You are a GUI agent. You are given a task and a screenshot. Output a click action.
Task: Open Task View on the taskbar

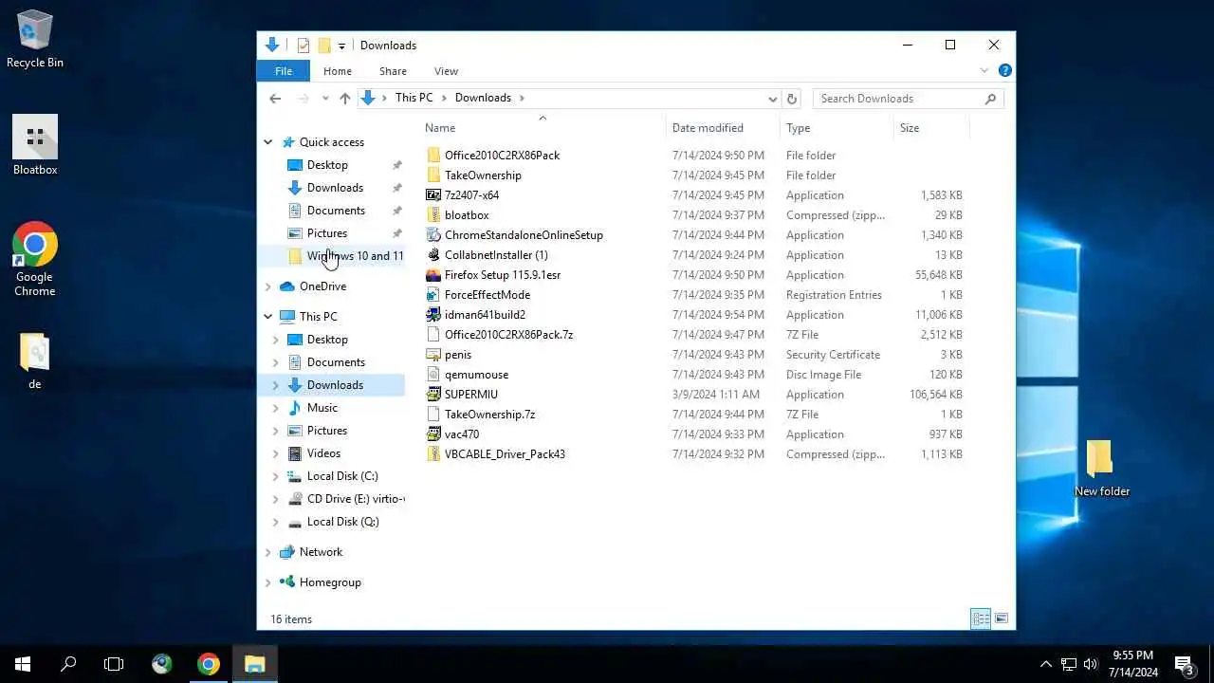coord(114,664)
